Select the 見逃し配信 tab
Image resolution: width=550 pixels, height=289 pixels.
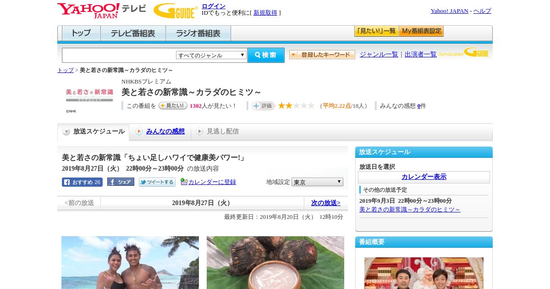[217, 132]
